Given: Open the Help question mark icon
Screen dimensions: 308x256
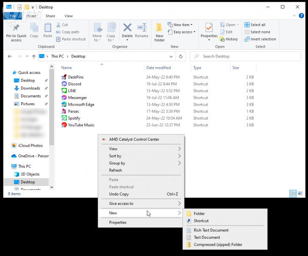Looking at the screenshot, I should (301, 16).
